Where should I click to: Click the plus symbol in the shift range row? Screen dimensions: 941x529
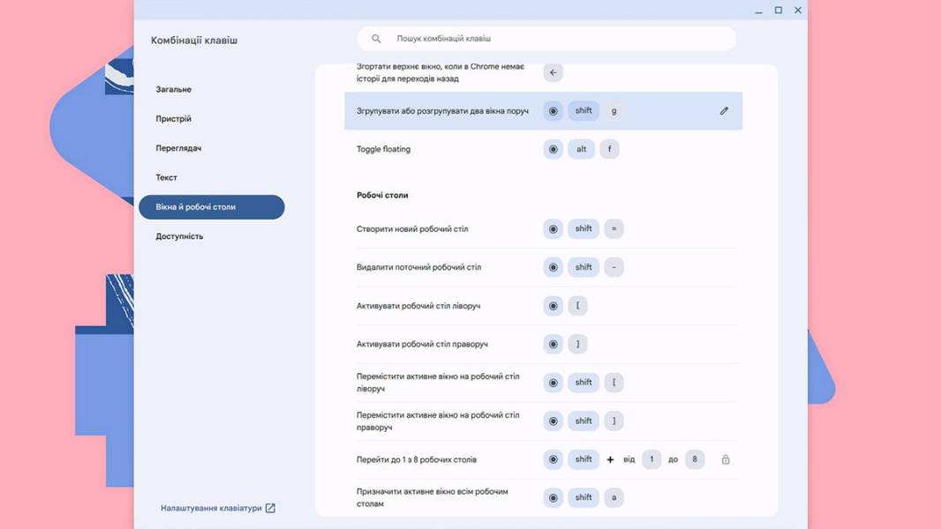coord(610,459)
